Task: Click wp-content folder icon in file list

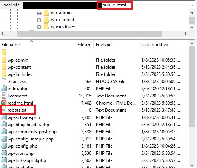Action: coord(4,67)
